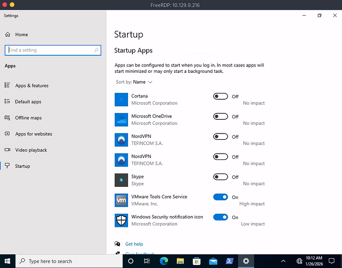Show hidden system tray icons
The height and width of the screenshot is (268, 342).
click(x=283, y=261)
